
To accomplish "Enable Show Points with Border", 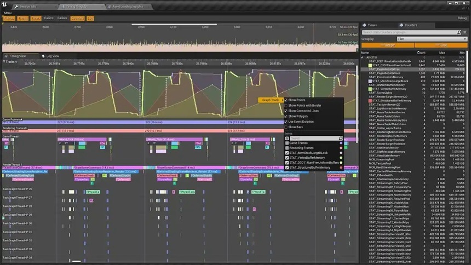I will click(x=286, y=106).
